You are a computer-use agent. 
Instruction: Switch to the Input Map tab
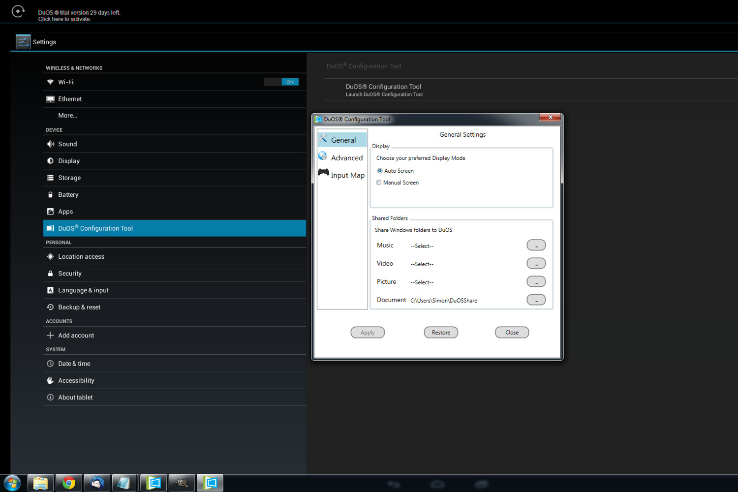click(342, 175)
